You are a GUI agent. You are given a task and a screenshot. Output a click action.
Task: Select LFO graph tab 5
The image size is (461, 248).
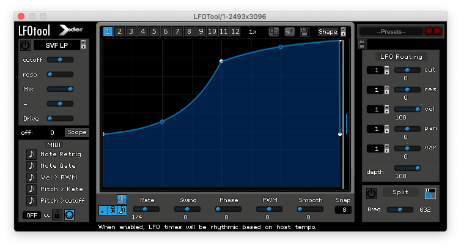pyautogui.click(x=154, y=31)
